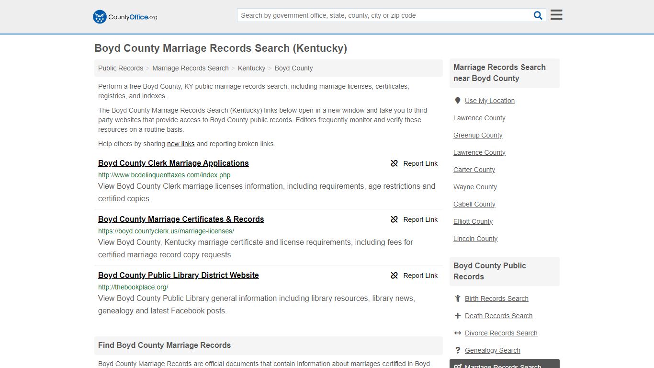The width and height of the screenshot is (654, 368).
Task: Open Divorce Records Search
Action: 501,333
